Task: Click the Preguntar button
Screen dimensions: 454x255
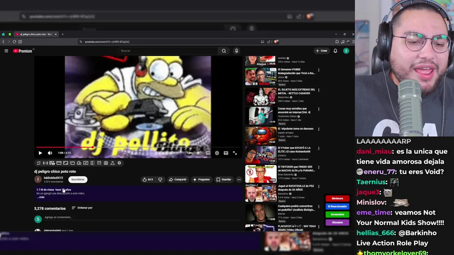Action: click(201, 180)
